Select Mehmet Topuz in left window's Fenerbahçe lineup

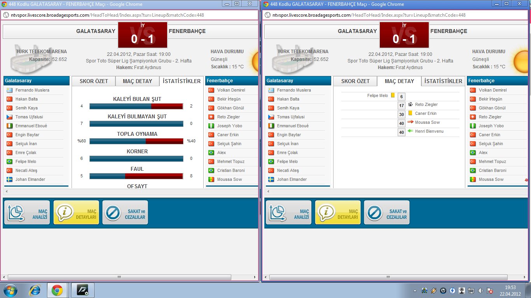pos(232,161)
